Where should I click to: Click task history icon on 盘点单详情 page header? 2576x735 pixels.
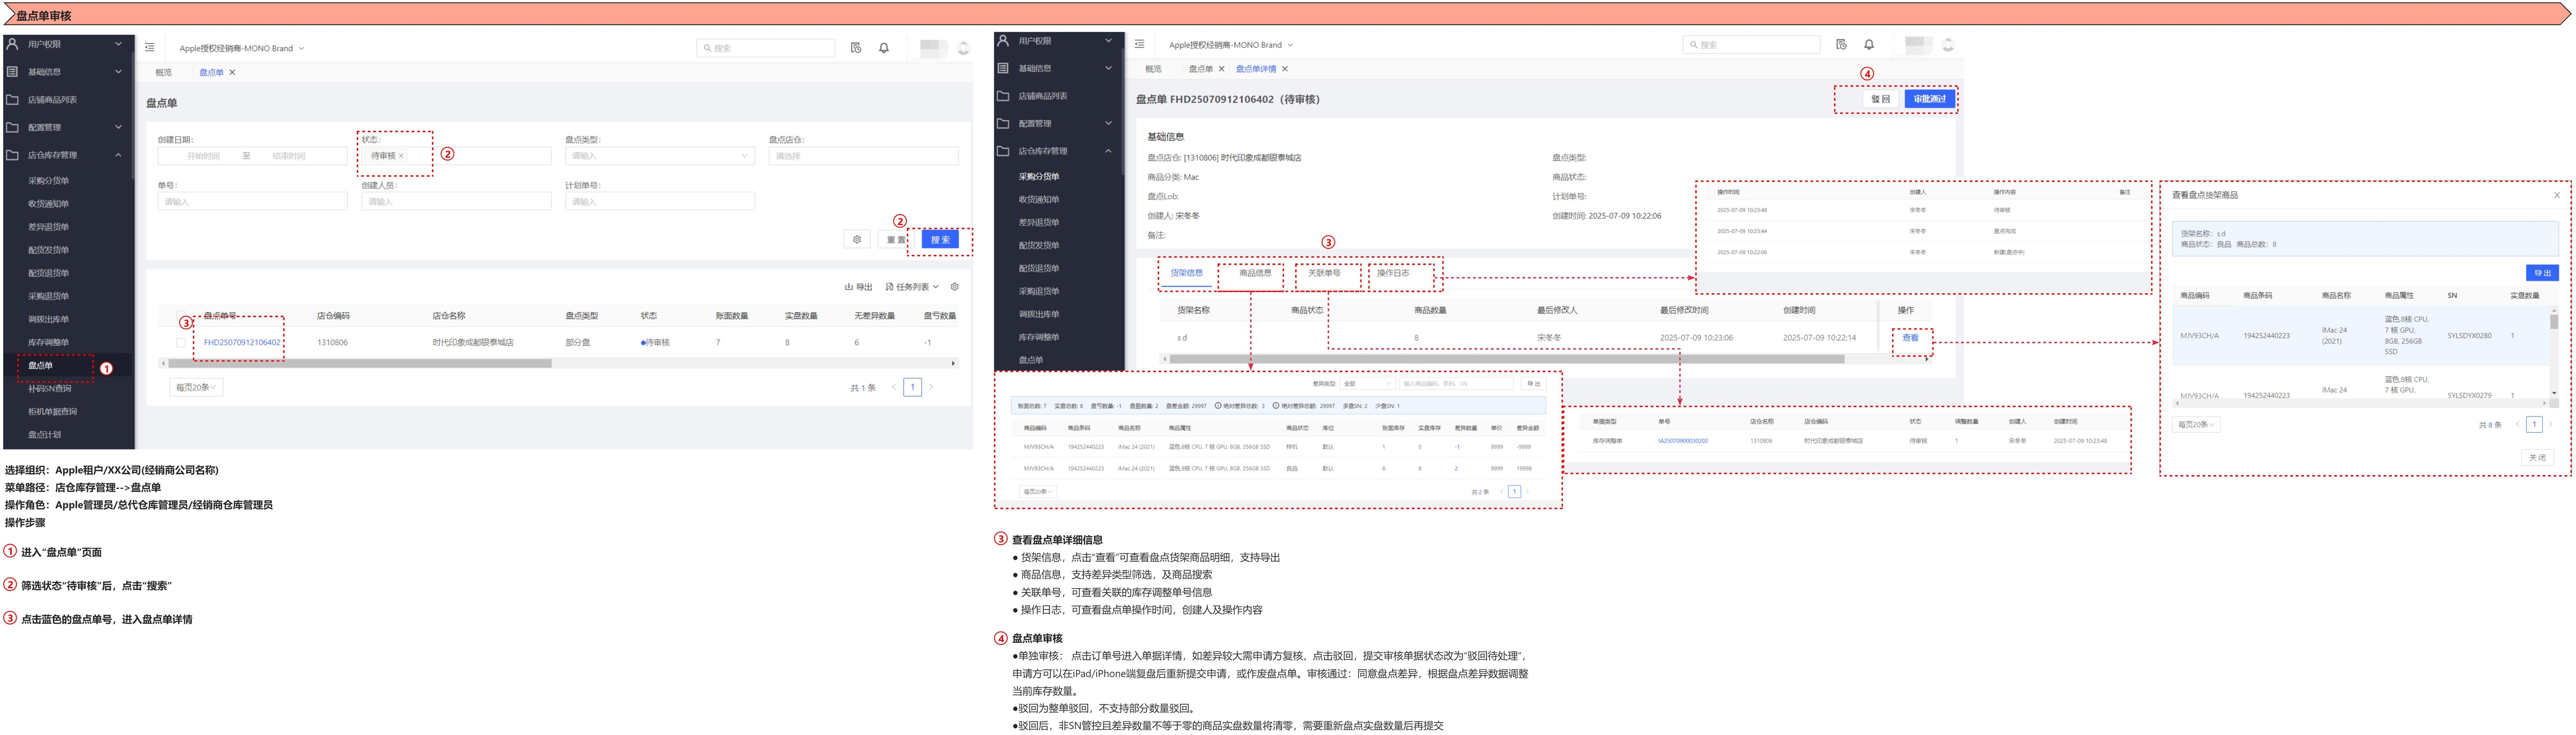[x=1841, y=45]
